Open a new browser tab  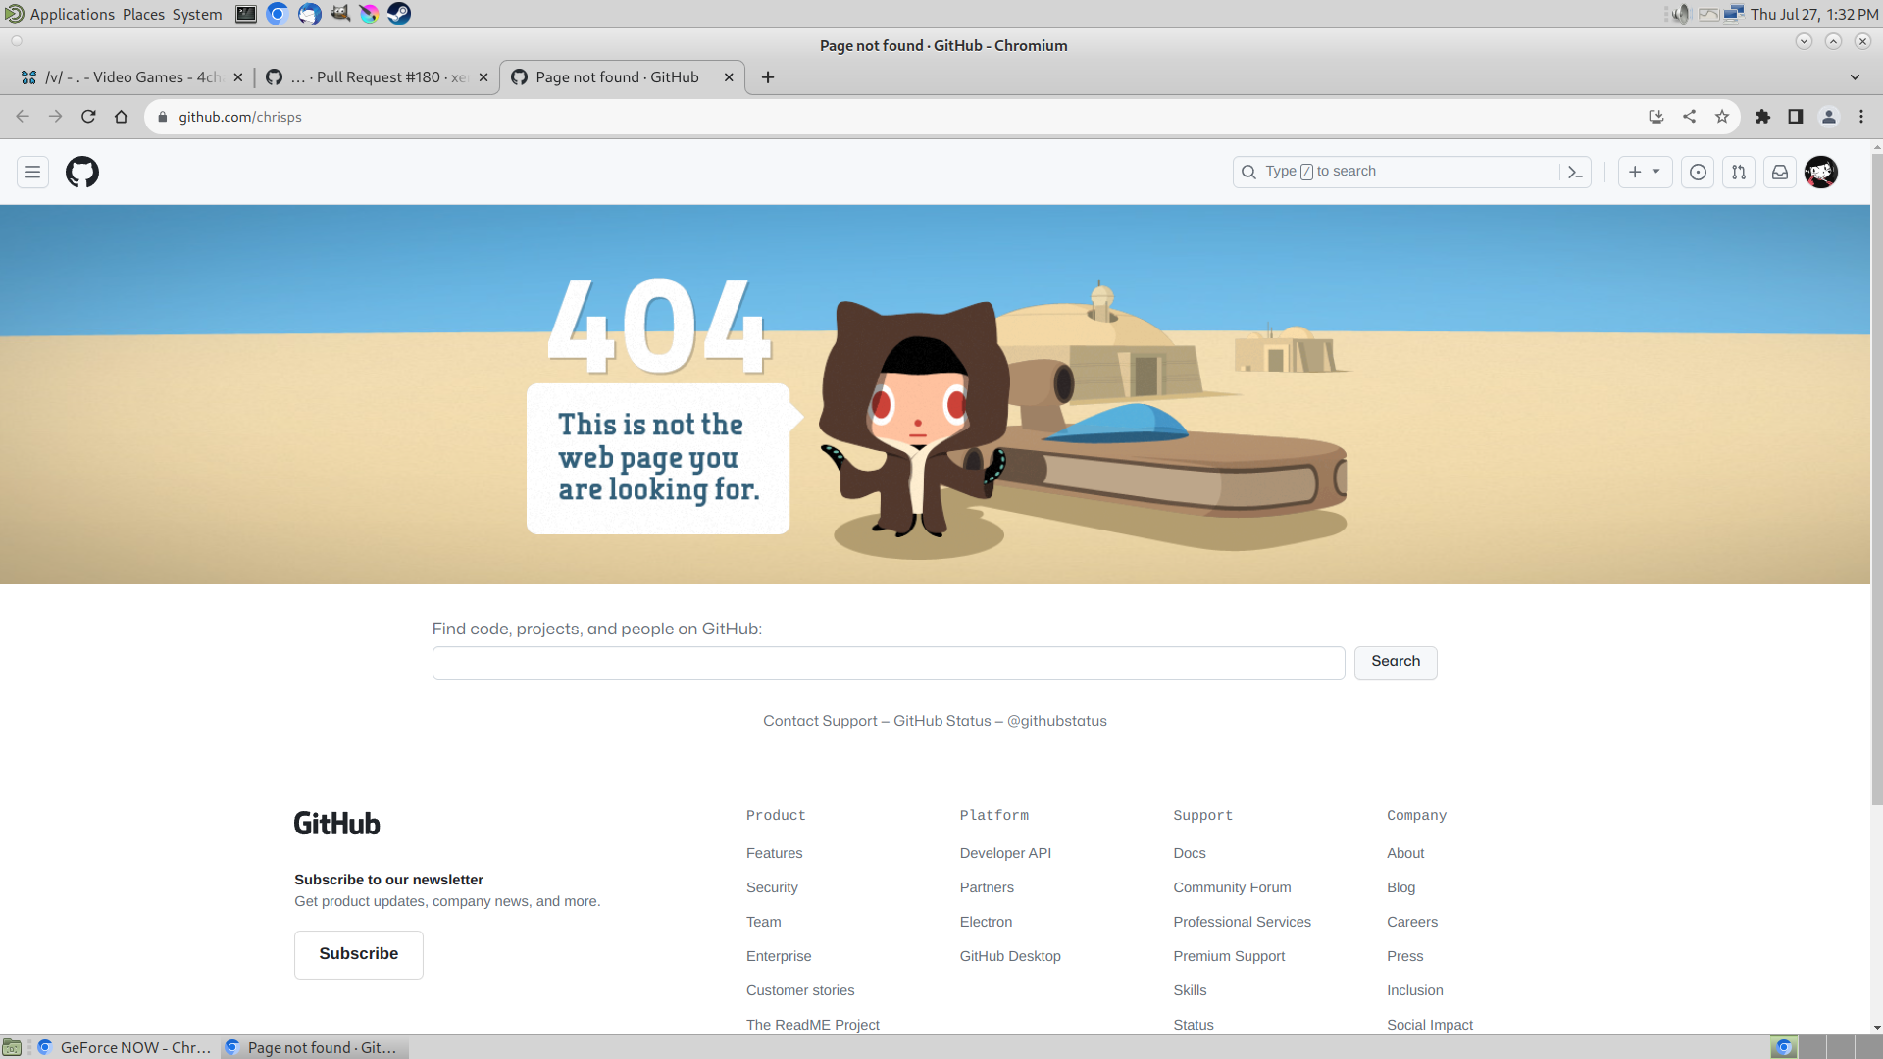pyautogui.click(x=768, y=77)
